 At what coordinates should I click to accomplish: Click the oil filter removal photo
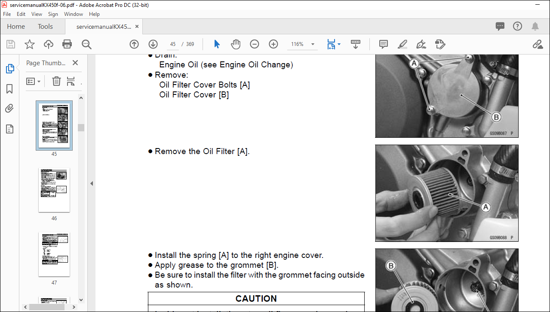coord(447,193)
